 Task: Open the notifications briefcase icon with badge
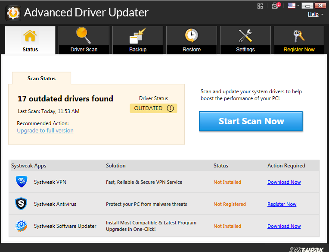276,6
